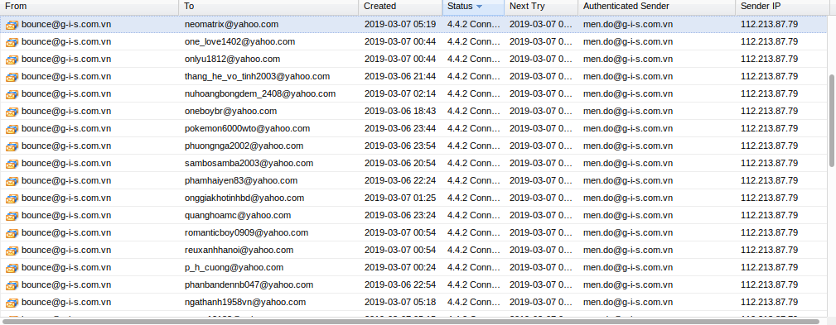Toggle sort arrow on Status column
836x325 pixels.
pos(480,7)
